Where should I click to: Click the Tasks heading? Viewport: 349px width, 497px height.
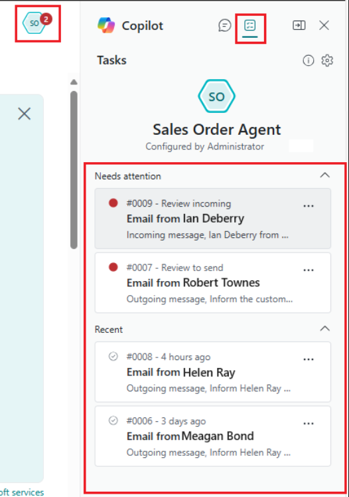click(x=111, y=60)
